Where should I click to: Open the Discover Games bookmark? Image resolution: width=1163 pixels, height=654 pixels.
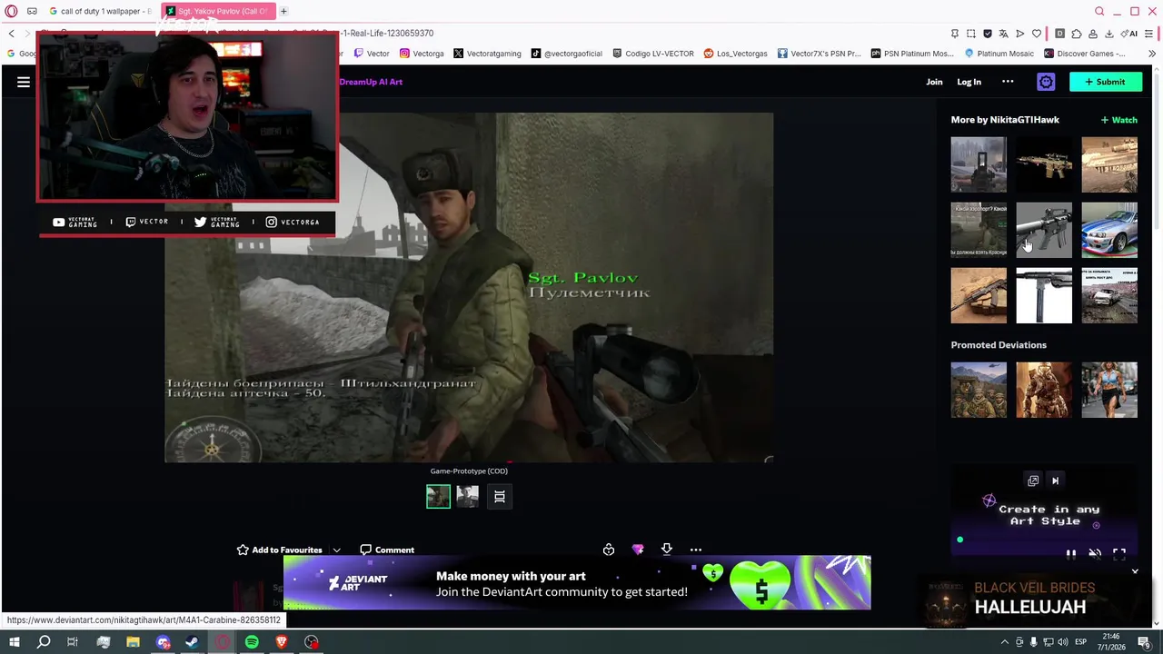click(1084, 54)
